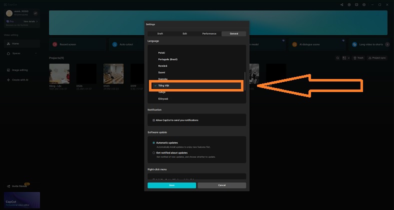Choose the Get notified about updates option
394x210 pixels.
click(x=154, y=152)
